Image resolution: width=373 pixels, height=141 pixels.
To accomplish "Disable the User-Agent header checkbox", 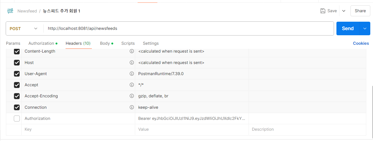I will coord(17,74).
